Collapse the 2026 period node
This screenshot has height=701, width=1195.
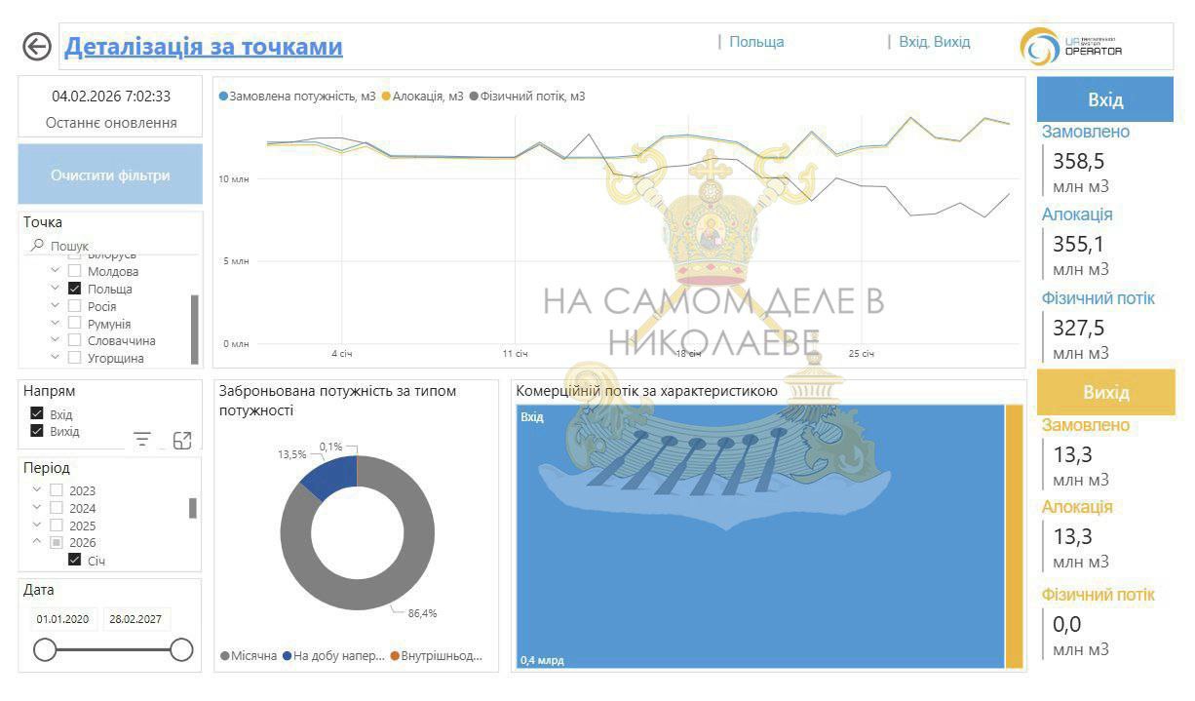(37, 542)
